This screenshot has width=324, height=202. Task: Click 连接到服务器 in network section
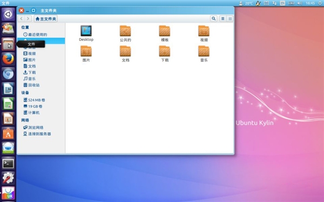[37, 134]
